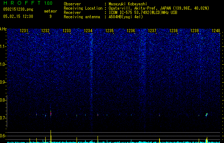224x143 pixels.
Task: Click the 'Observer' field label
Action: 72,4
